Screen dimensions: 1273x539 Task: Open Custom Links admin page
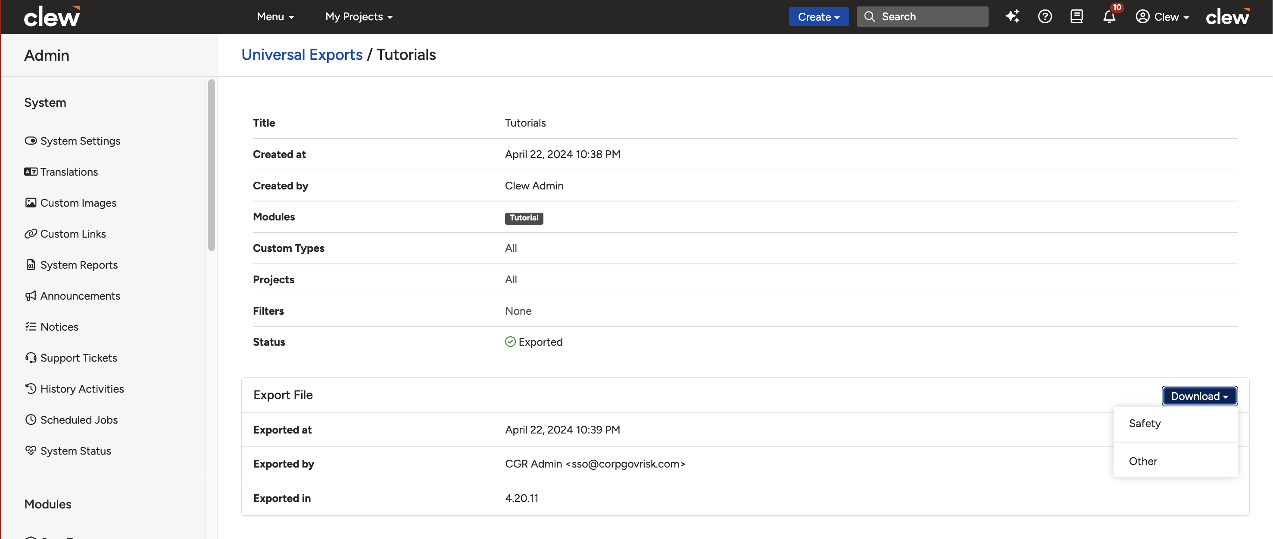(73, 234)
